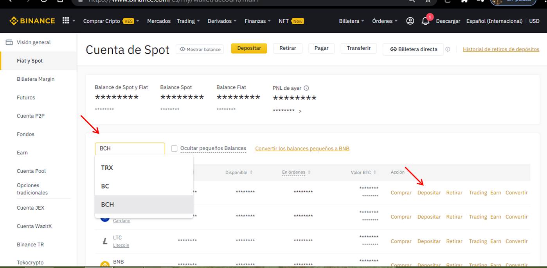Choose BC from search suggestions

(144, 186)
